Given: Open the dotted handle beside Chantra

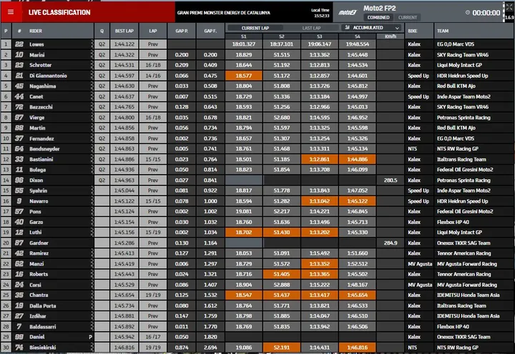Looking at the screenshot, I should point(92,295).
